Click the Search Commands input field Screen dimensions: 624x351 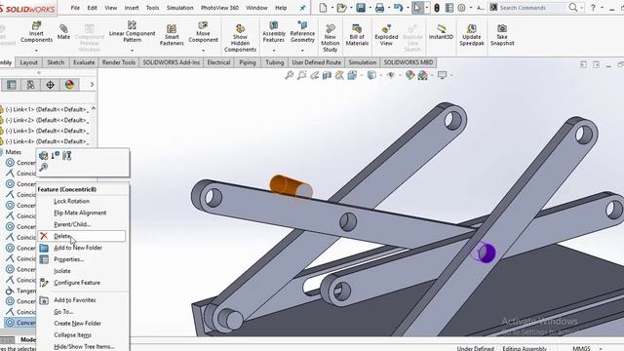coord(532,8)
